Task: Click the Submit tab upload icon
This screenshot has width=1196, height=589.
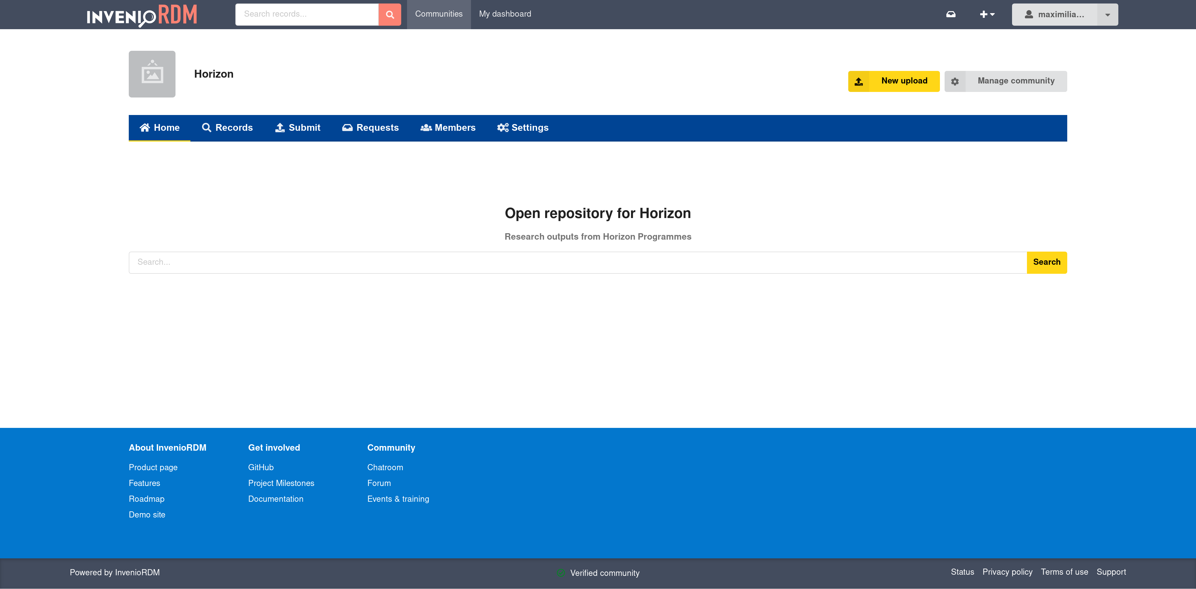Action: [x=280, y=128]
